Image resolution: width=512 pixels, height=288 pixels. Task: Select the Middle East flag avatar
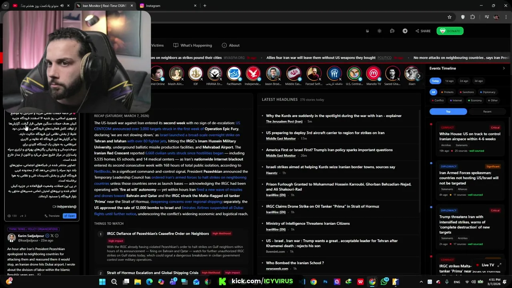coord(293,74)
